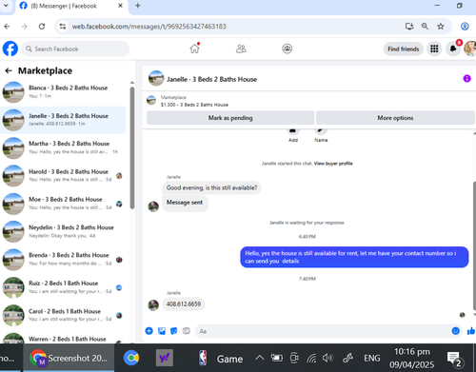This screenshot has height=372, width=476.
Task: Open Ruiz - 2 Beds 1 Bath House chat
Action: pyautogui.click(x=64, y=287)
